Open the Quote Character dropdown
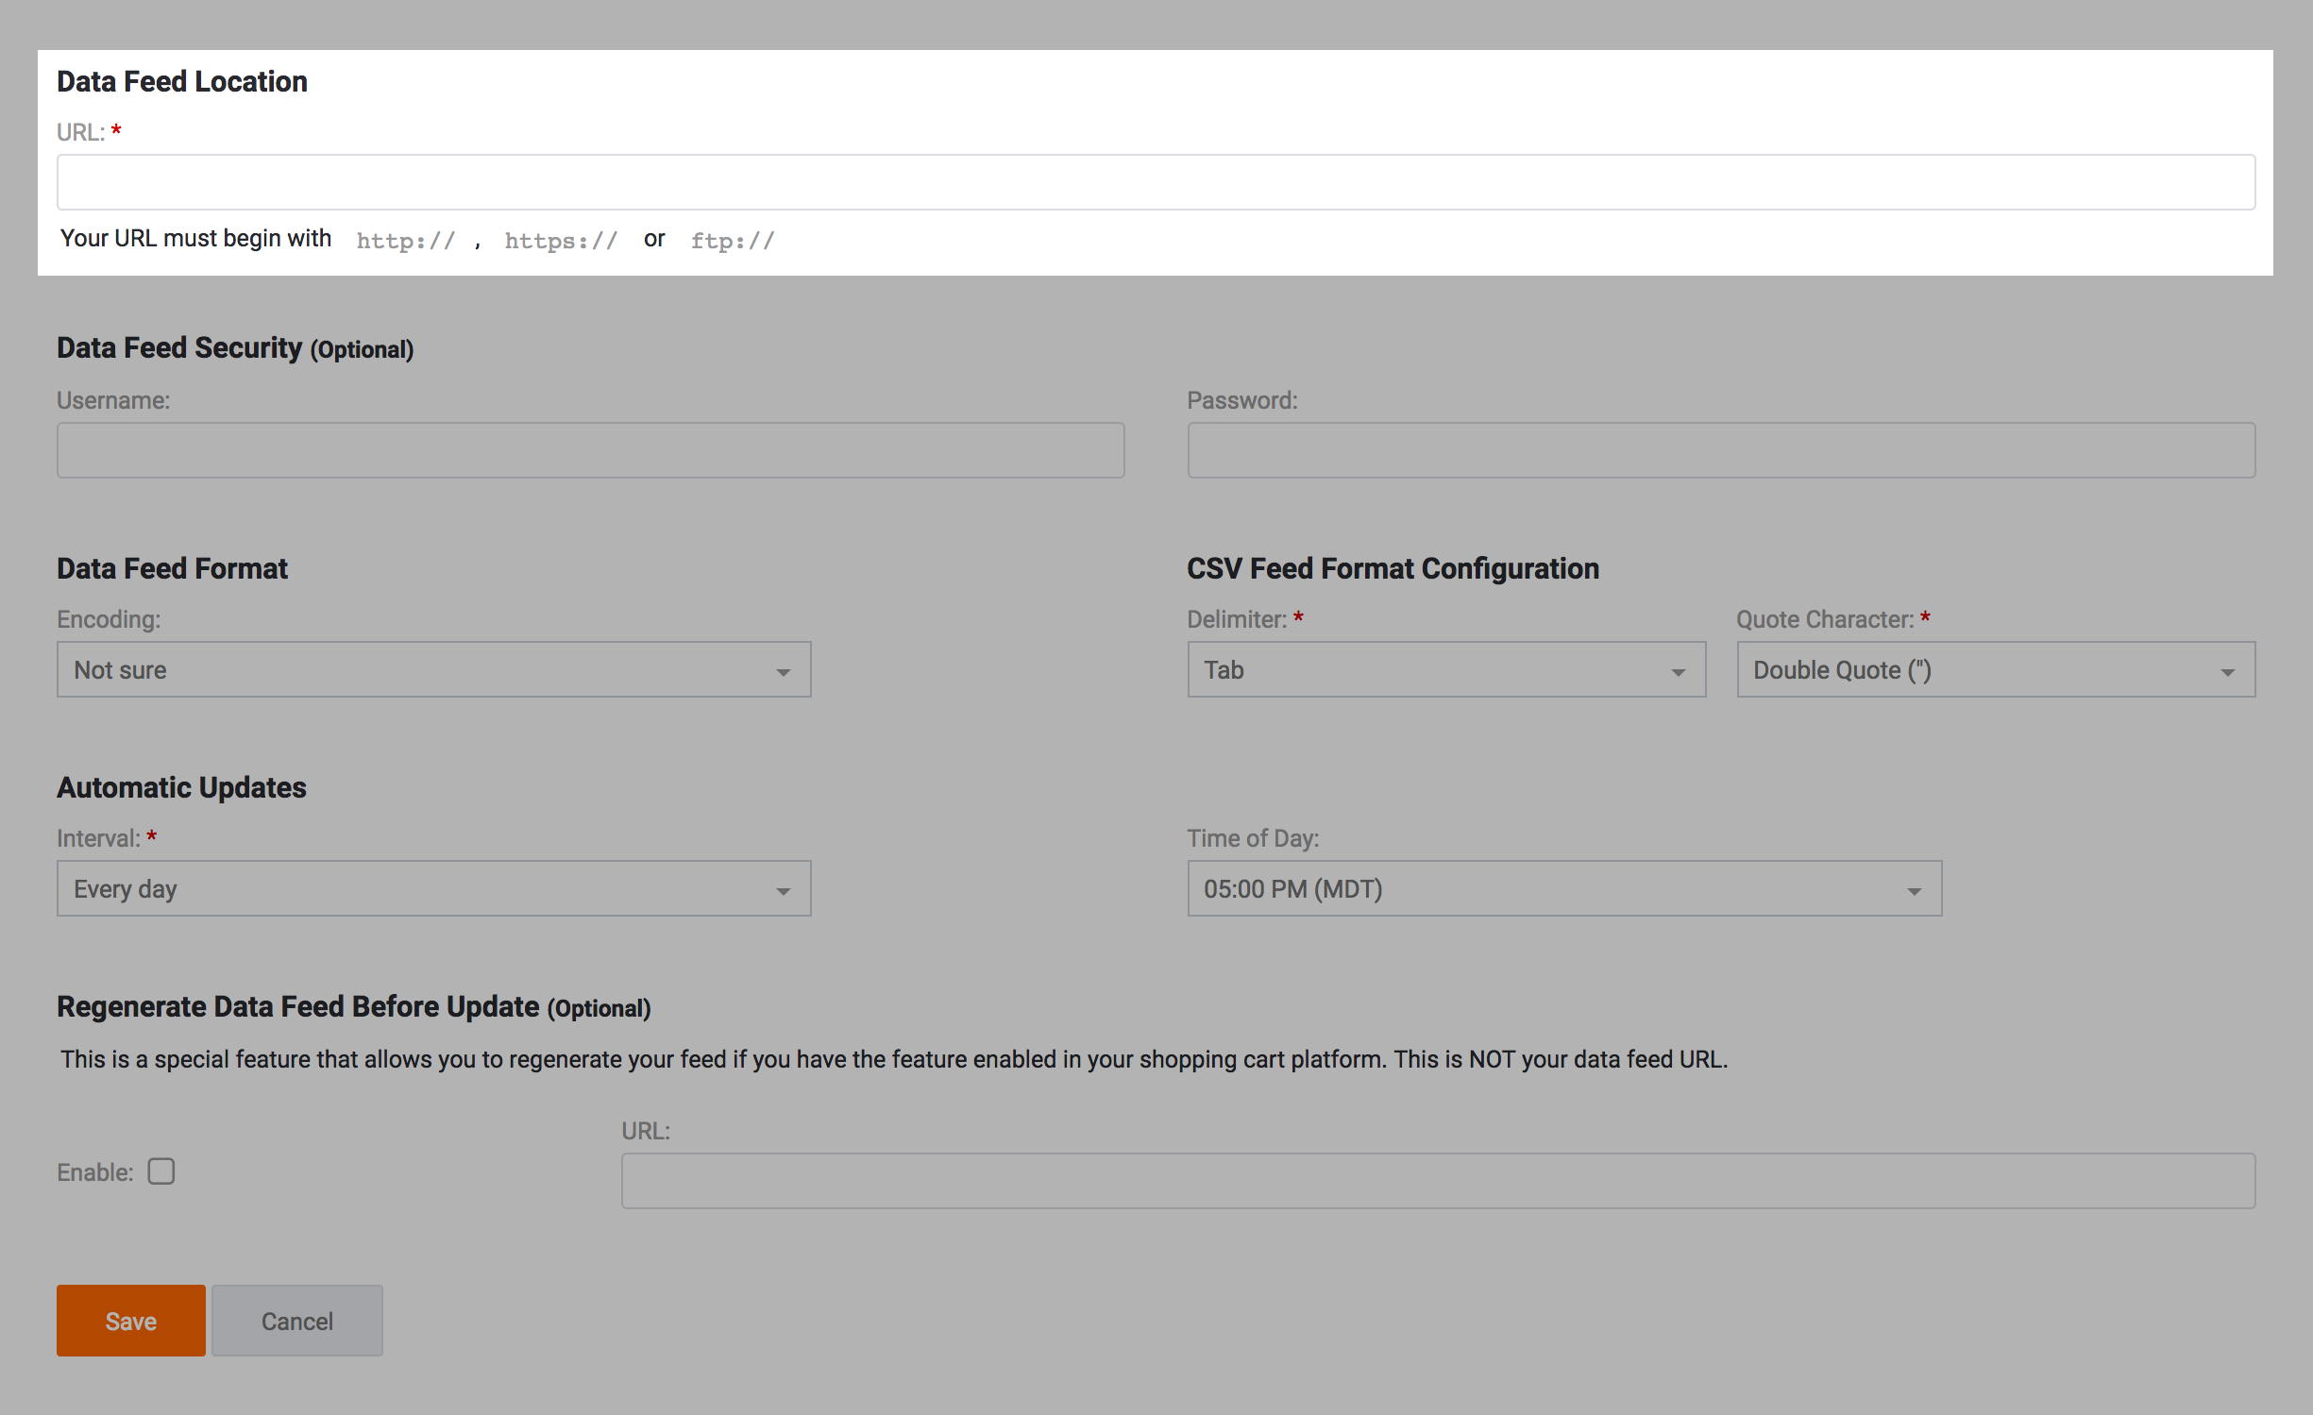Image resolution: width=2313 pixels, height=1415 pixels. pos(1995,670)
